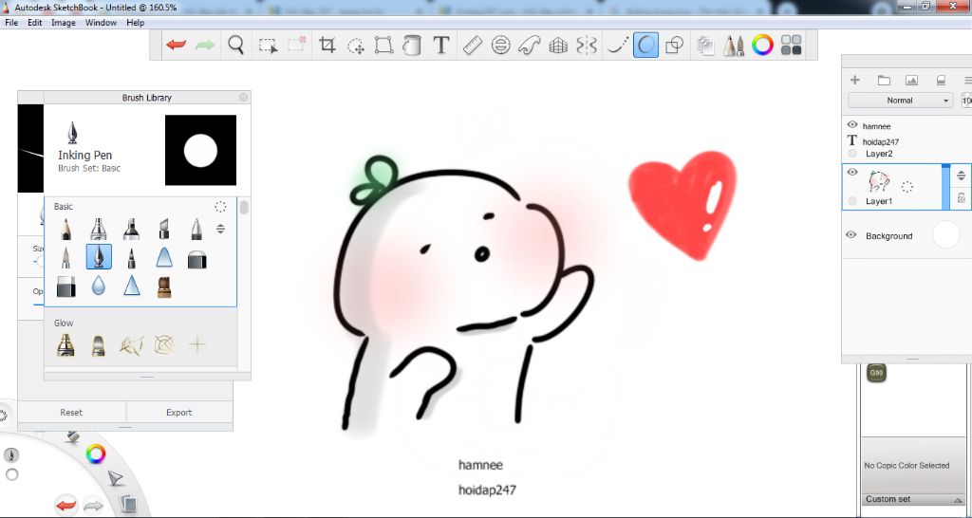Enable the Ellipse guide tool
This screenshot has width=972, height=518.
coord(501,46)
